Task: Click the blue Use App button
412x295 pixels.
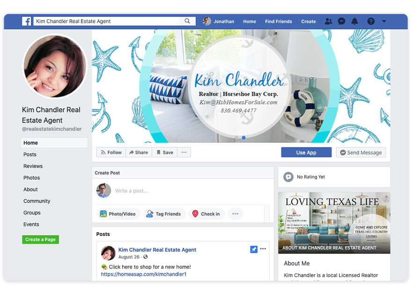Action: click(306, 152)
